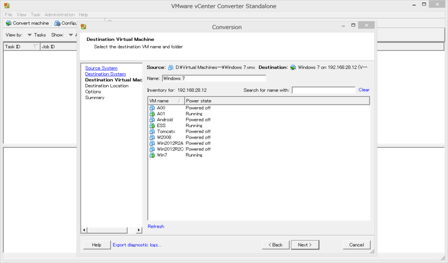
Task: Select the Tomcatx VM icon
Action: pos(152,131)
